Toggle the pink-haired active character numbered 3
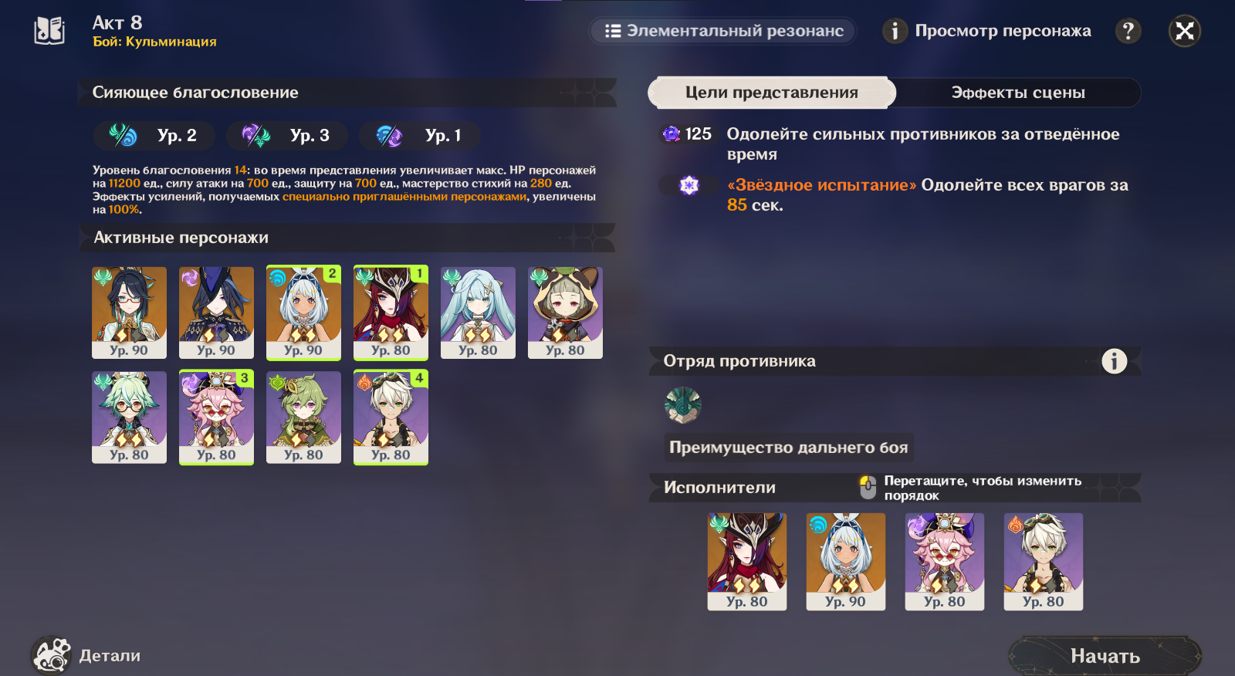 pyautogui.click(x=216, y=417)
